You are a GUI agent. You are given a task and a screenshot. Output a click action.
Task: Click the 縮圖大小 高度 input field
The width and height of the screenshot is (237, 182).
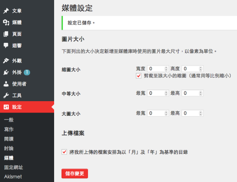pos(192,69)
